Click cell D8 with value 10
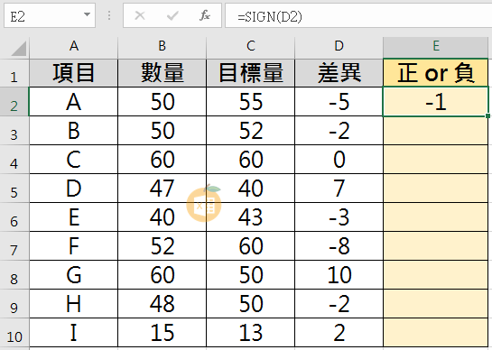492x350 pixels. point(339,275)
